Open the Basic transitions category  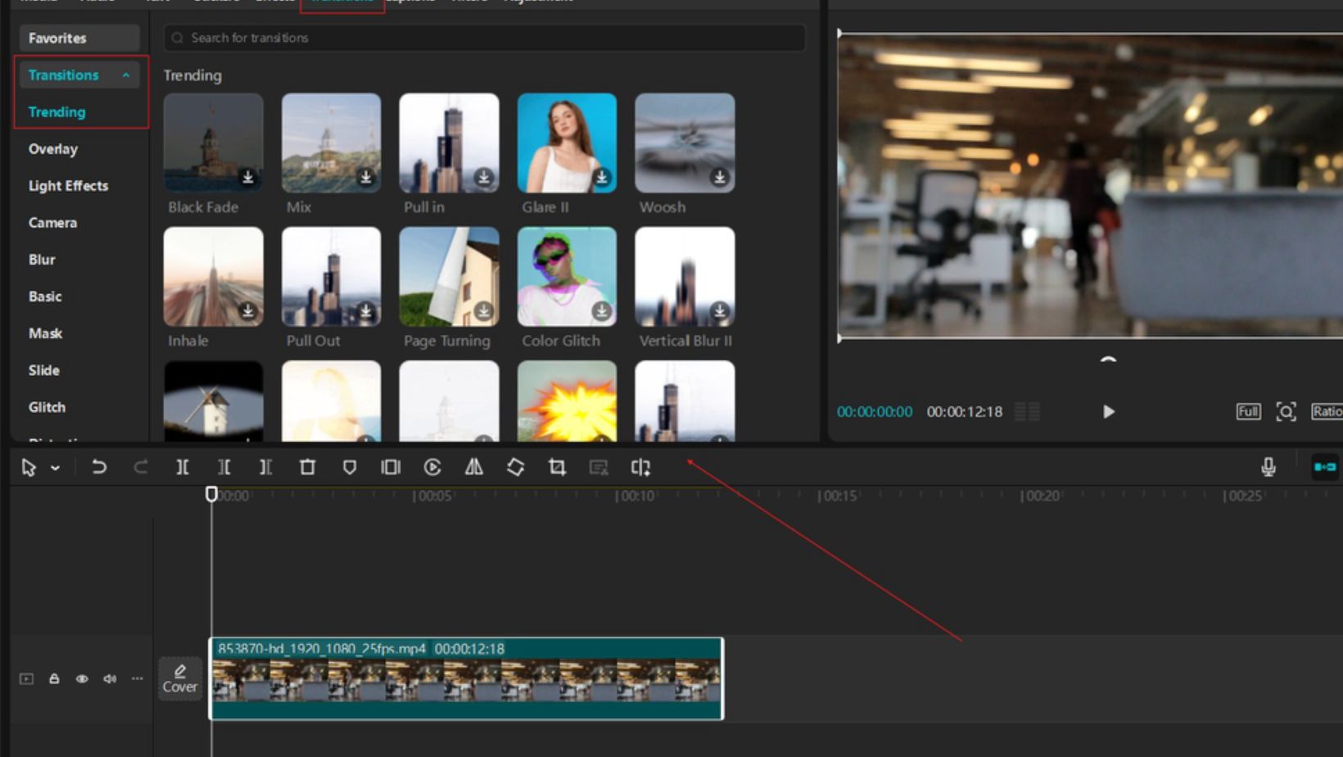coord(45,297)
